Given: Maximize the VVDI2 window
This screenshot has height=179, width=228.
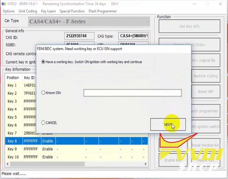Looking at the screenshot, I should coord(207,4).
